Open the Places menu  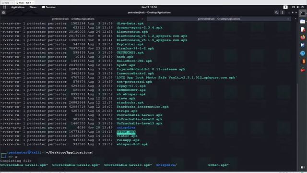point(33,7)
